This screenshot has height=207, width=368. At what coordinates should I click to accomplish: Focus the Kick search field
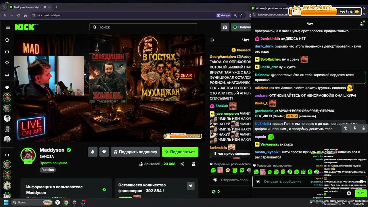pyautogui.click(x=143, y=27)
